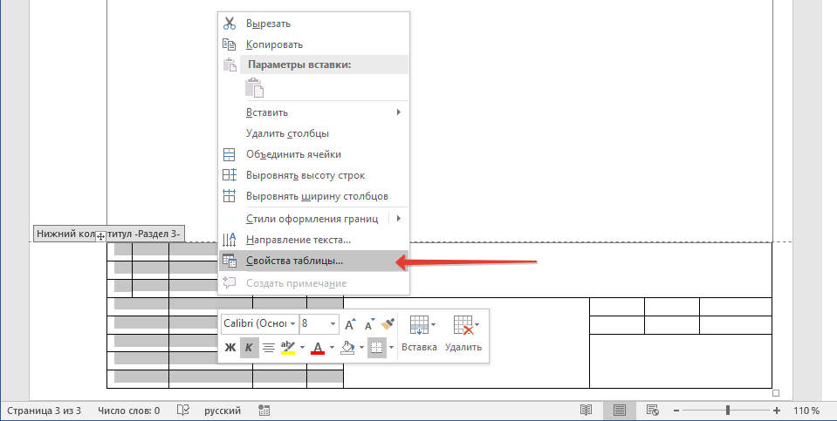Click the Table Properties icon
Screen dimensions: 837x421
[229, 261]
